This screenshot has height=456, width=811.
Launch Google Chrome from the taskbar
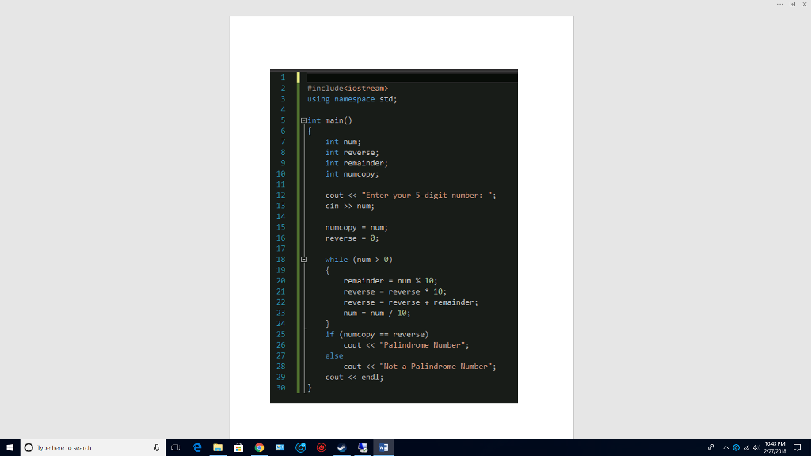pyautogui.click(x=259, y=447)
